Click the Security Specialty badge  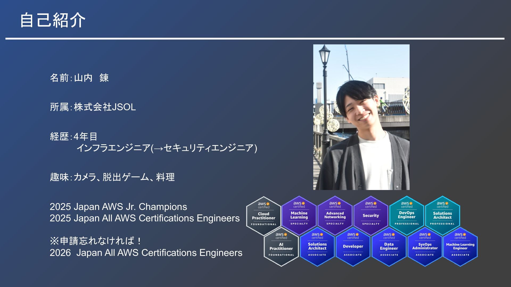coord(371,215)
